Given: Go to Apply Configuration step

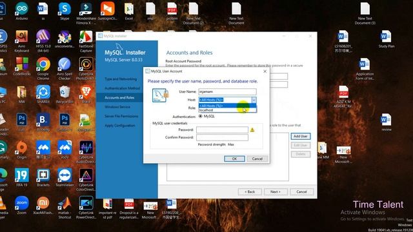Looking at the screenshot, I should click(120, 126).
